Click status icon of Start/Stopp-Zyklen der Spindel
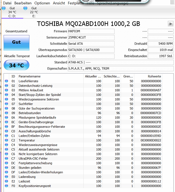 (6, 95)
